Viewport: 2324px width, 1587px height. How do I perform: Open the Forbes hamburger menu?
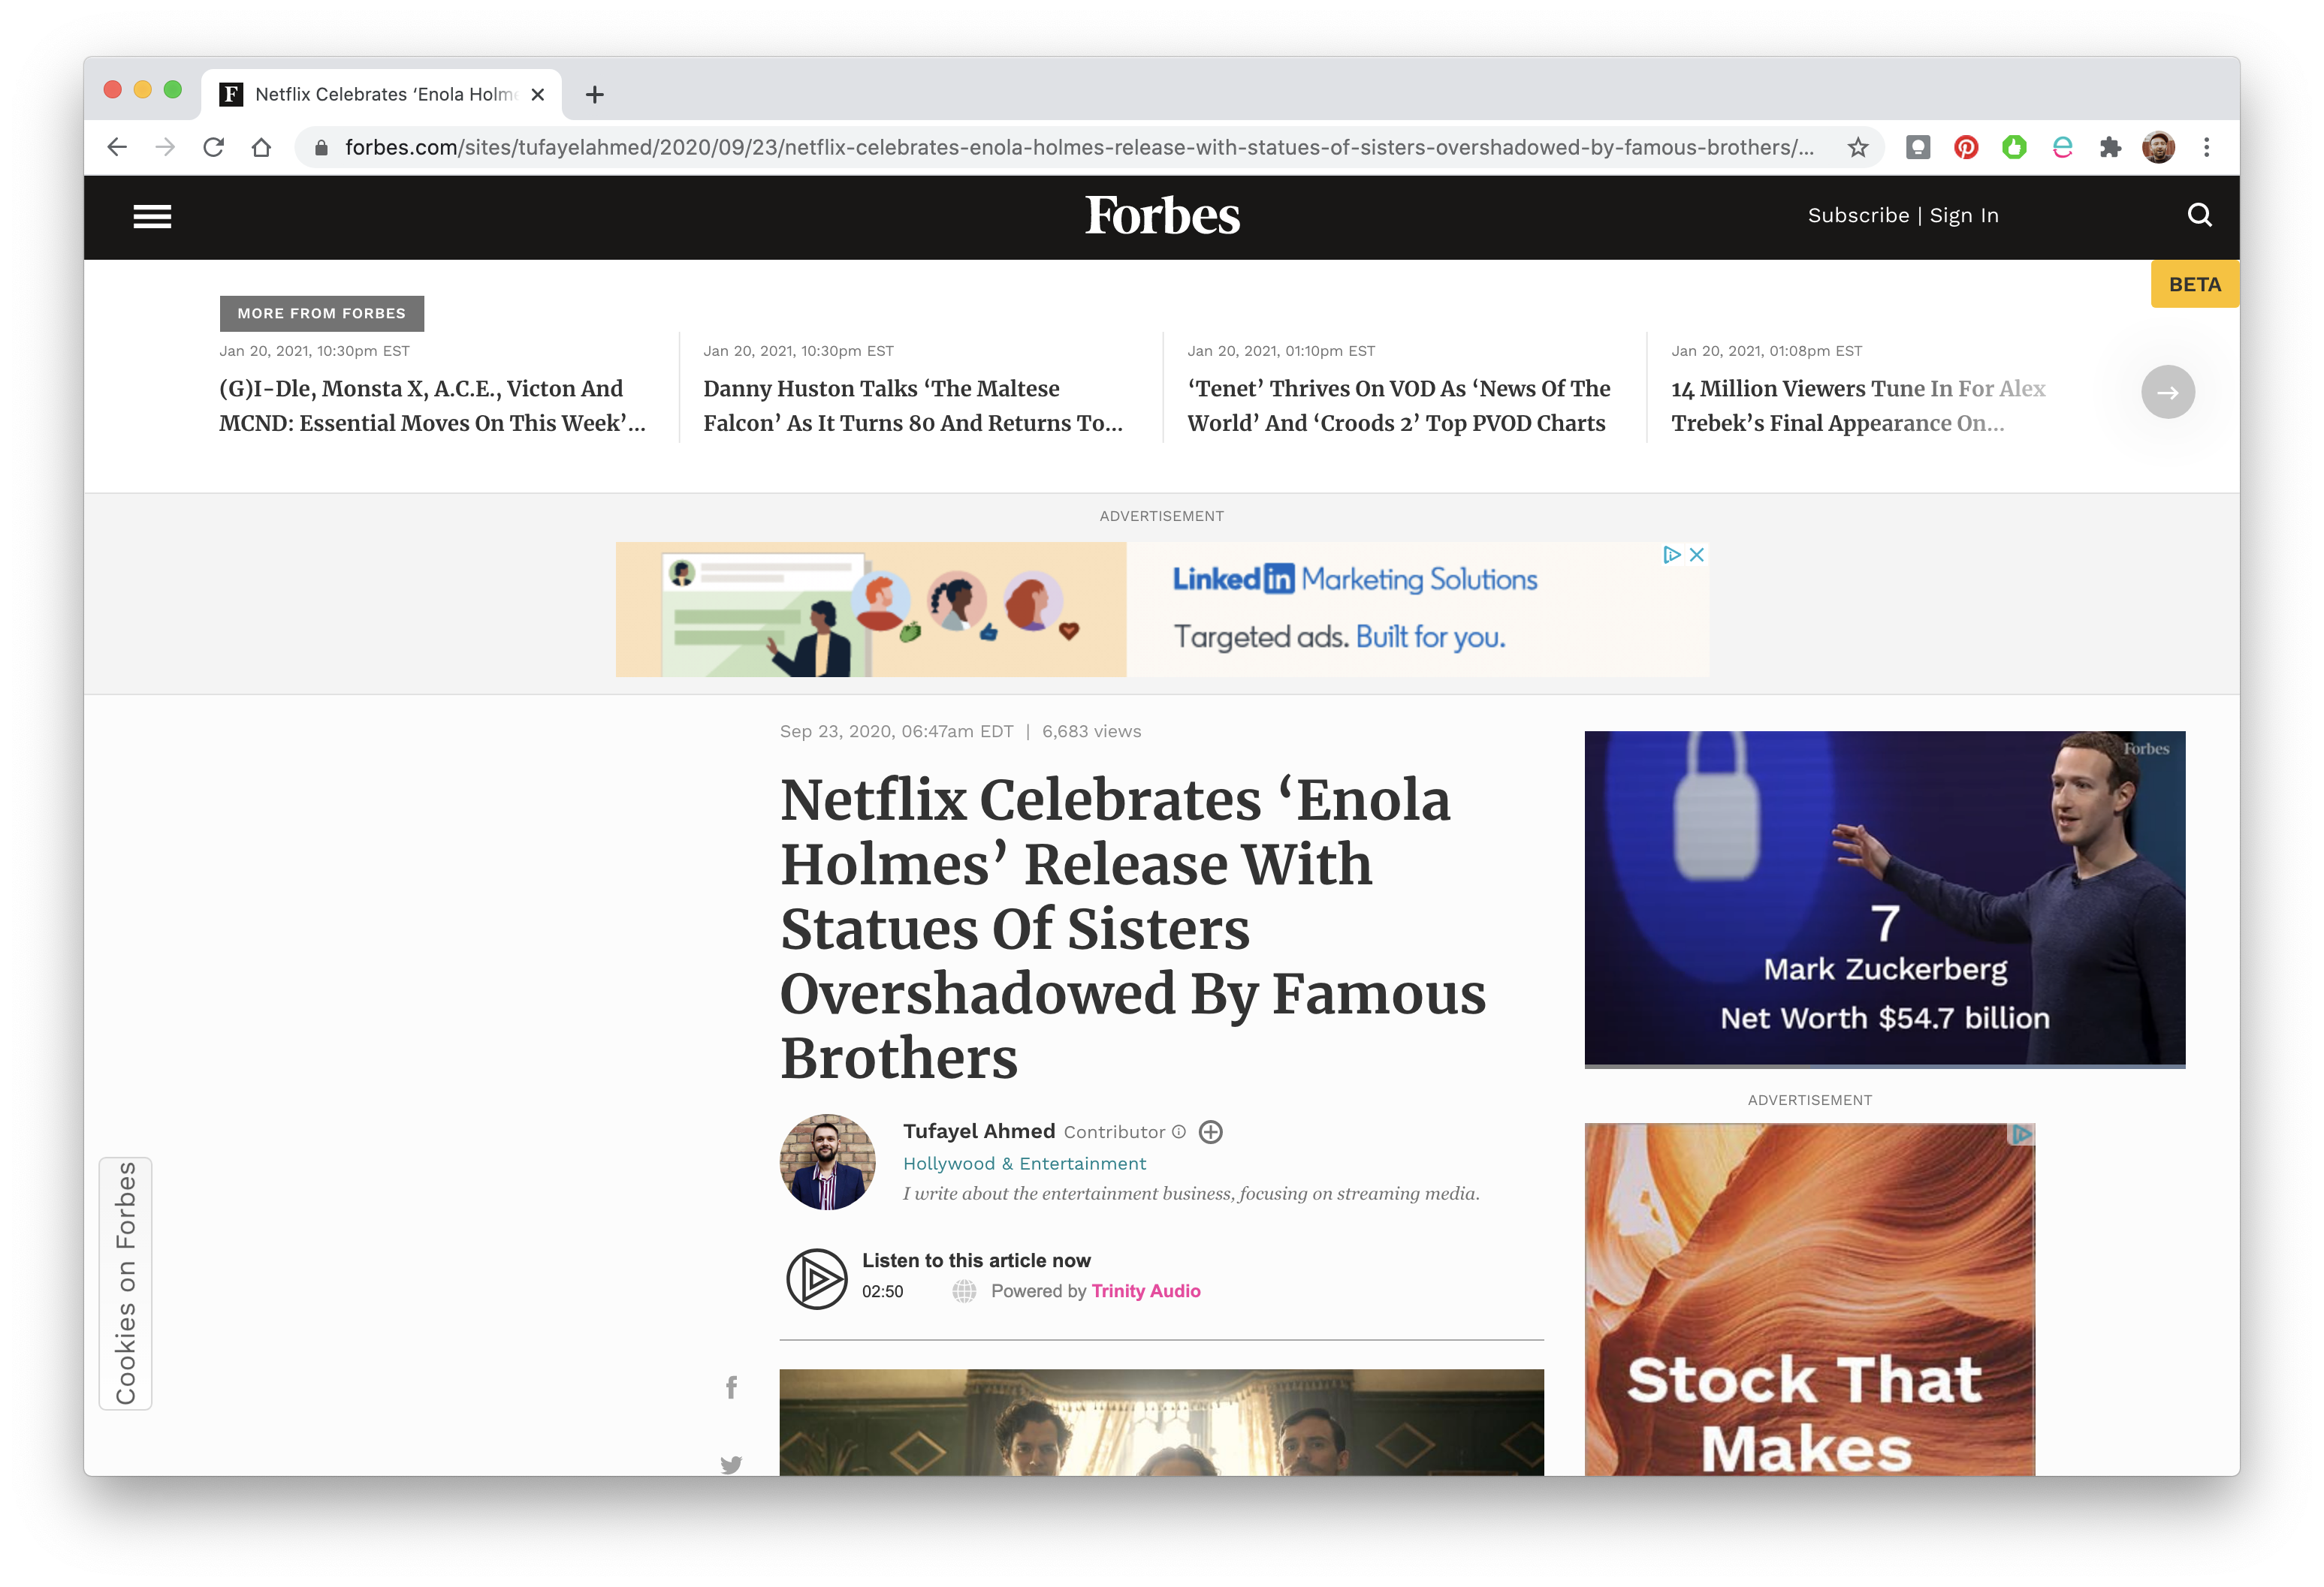point(152,216)
